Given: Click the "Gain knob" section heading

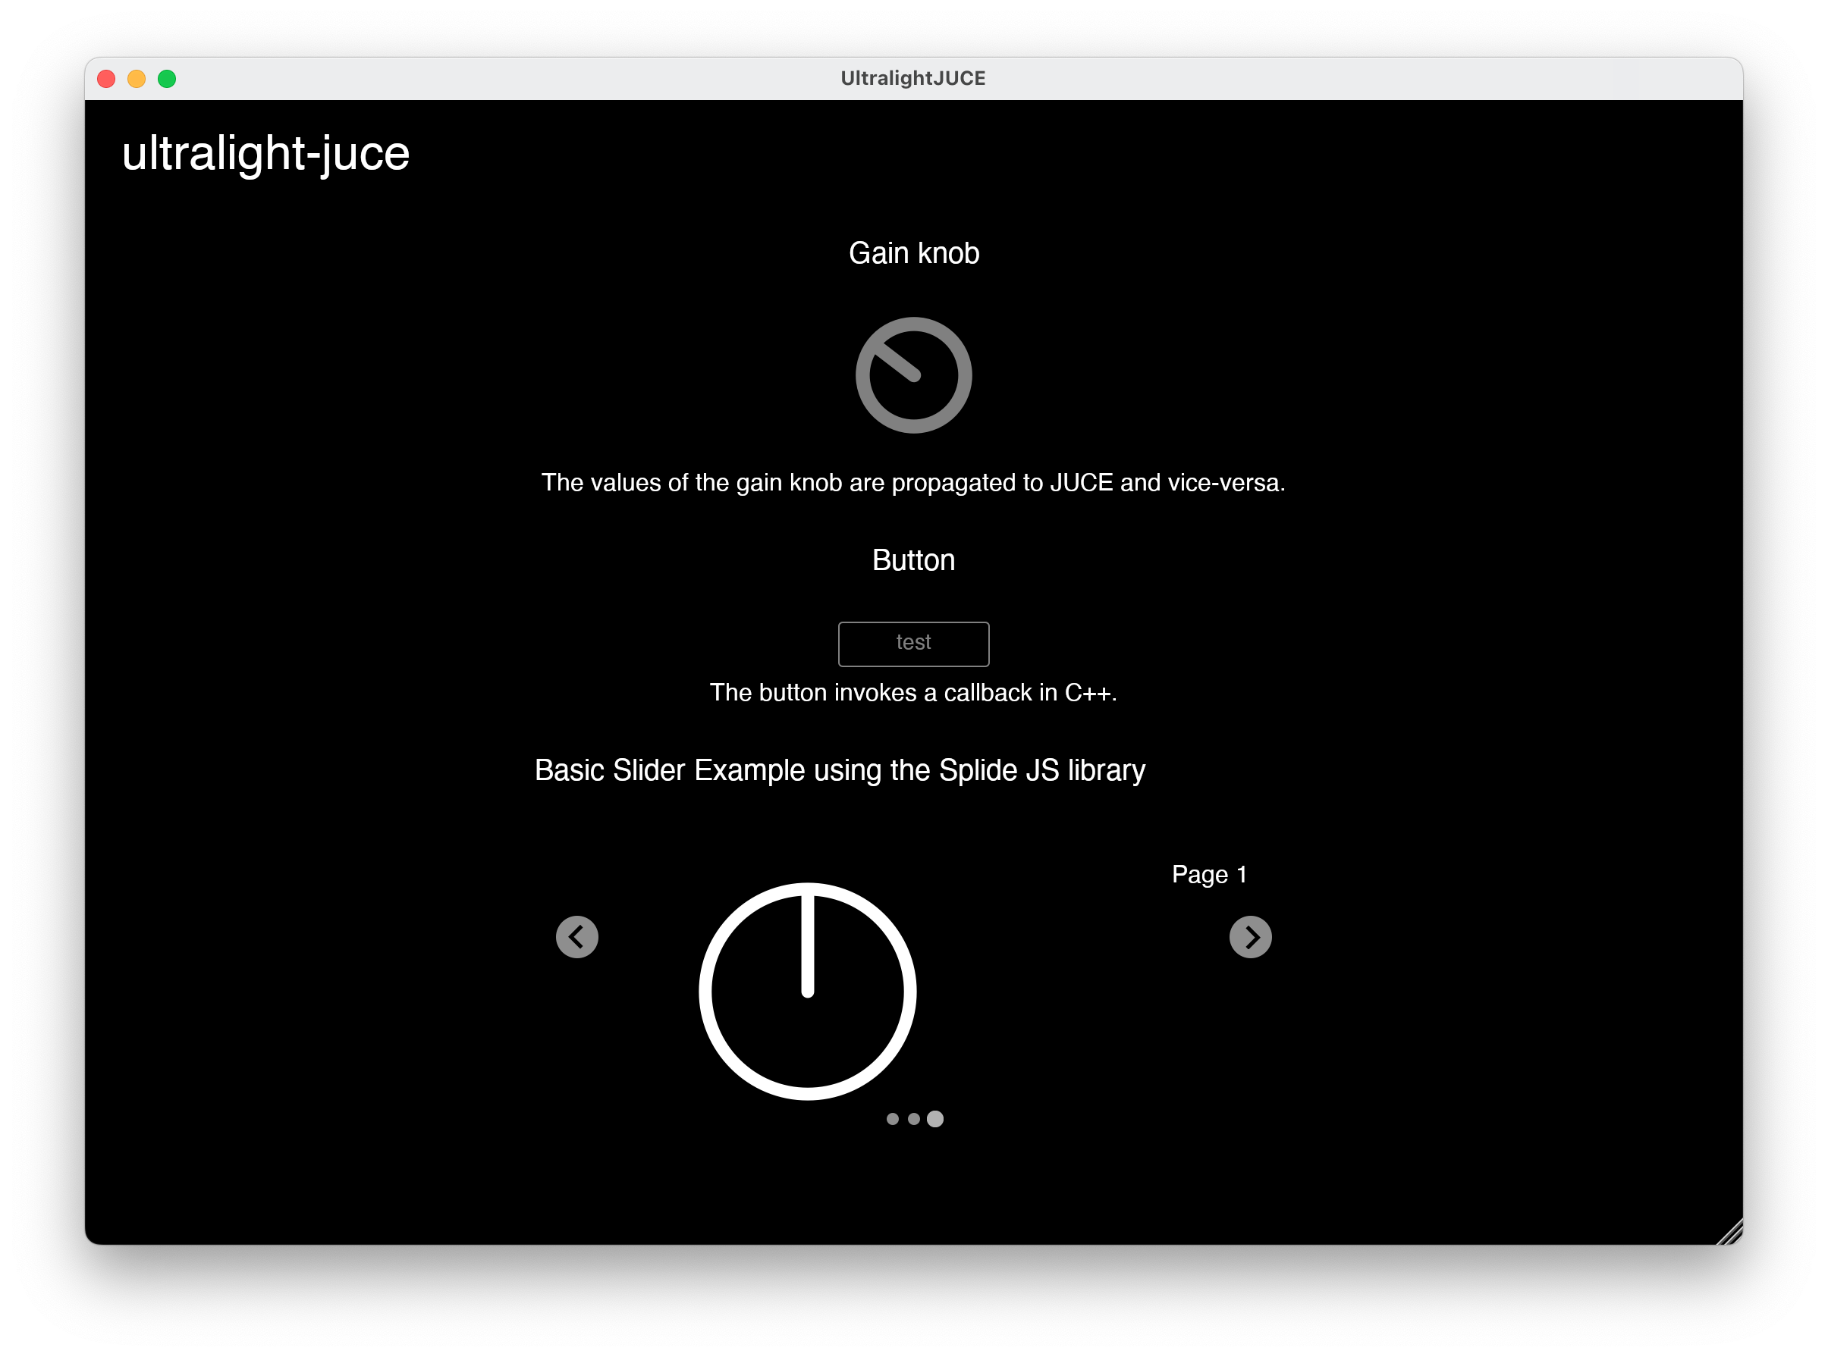Looking at the screenshot, I should click(913, 253).
